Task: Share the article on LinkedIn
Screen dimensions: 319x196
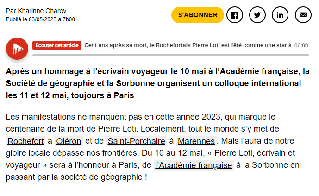Action: (280, 15)
